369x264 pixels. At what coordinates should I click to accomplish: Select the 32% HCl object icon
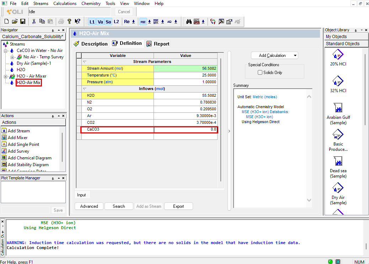(x=338, y=81)
